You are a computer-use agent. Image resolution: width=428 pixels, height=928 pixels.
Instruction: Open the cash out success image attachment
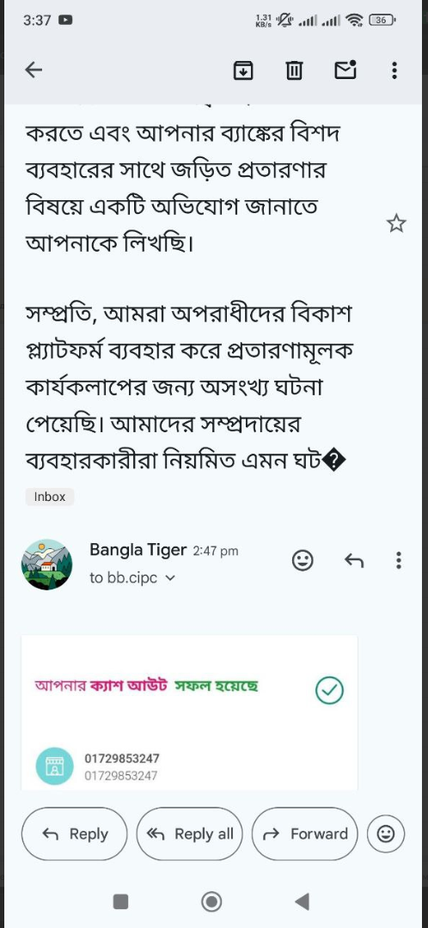[x=189, y=712]
